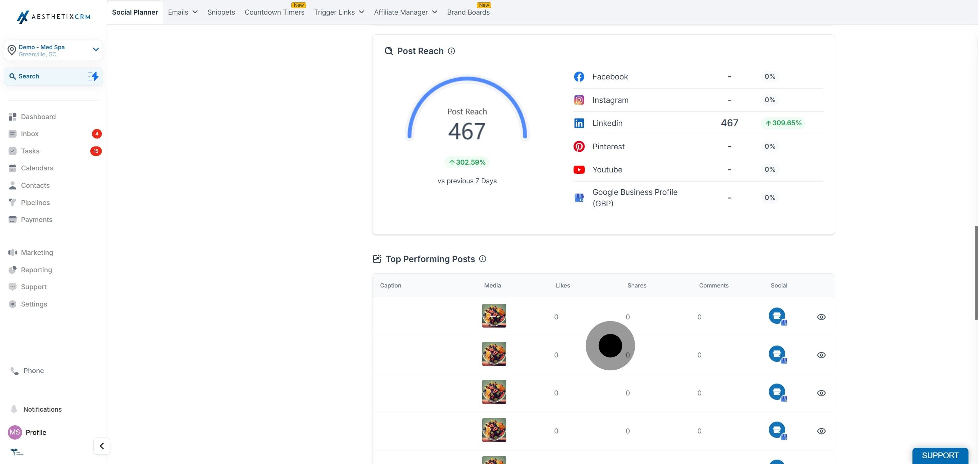The width and height of the screenshot is (978, 464).
Task: View the first post with eye icon
Action: pyautogui.click(x=821, y=317)
